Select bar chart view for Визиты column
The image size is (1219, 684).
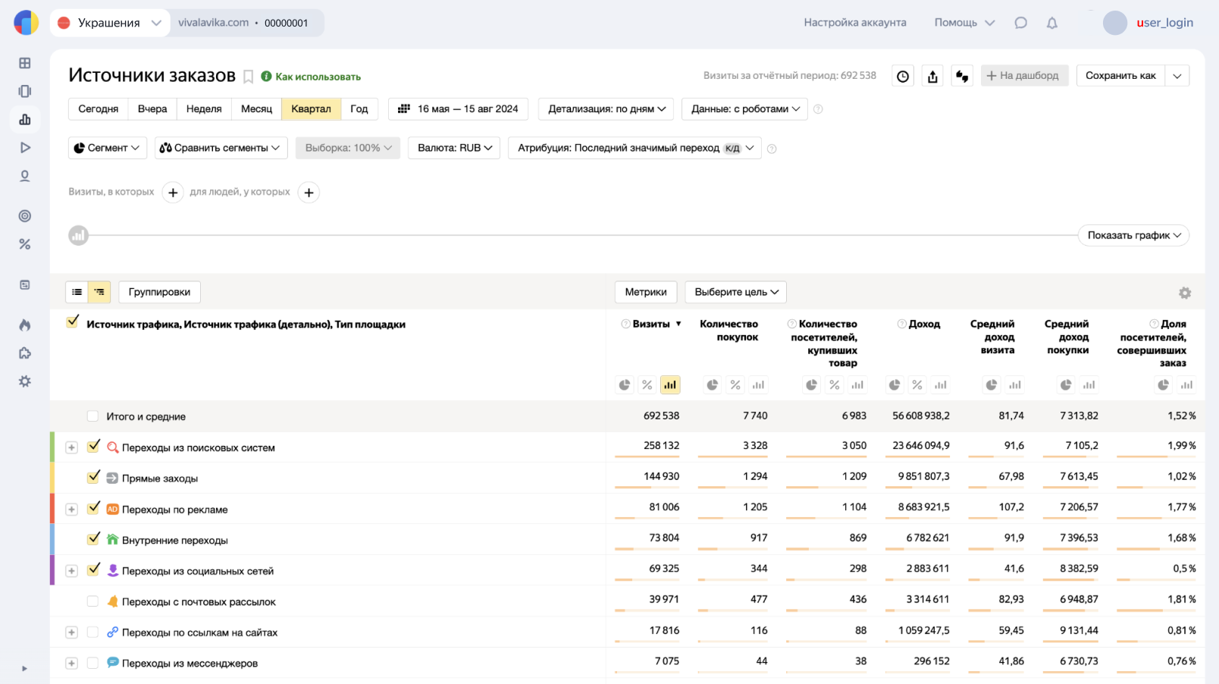tap(670, 385)
